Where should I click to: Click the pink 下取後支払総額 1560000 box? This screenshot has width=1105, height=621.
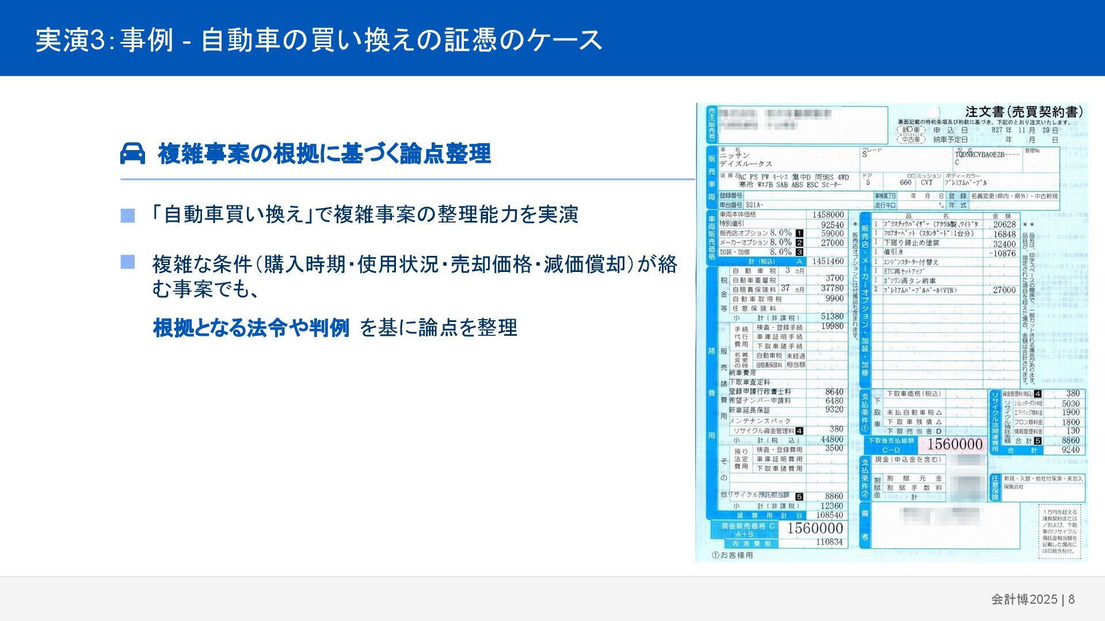954,444
